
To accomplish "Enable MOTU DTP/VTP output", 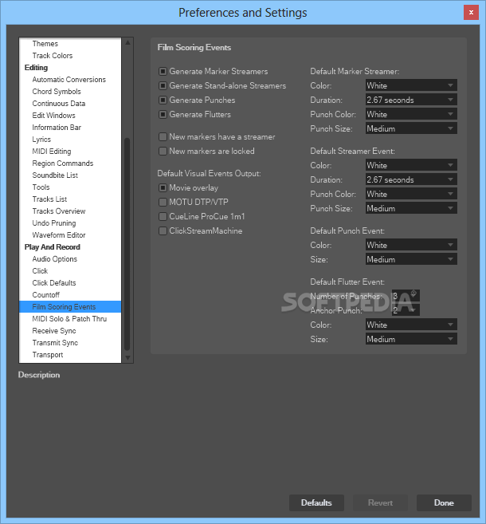I will [163, 202].
